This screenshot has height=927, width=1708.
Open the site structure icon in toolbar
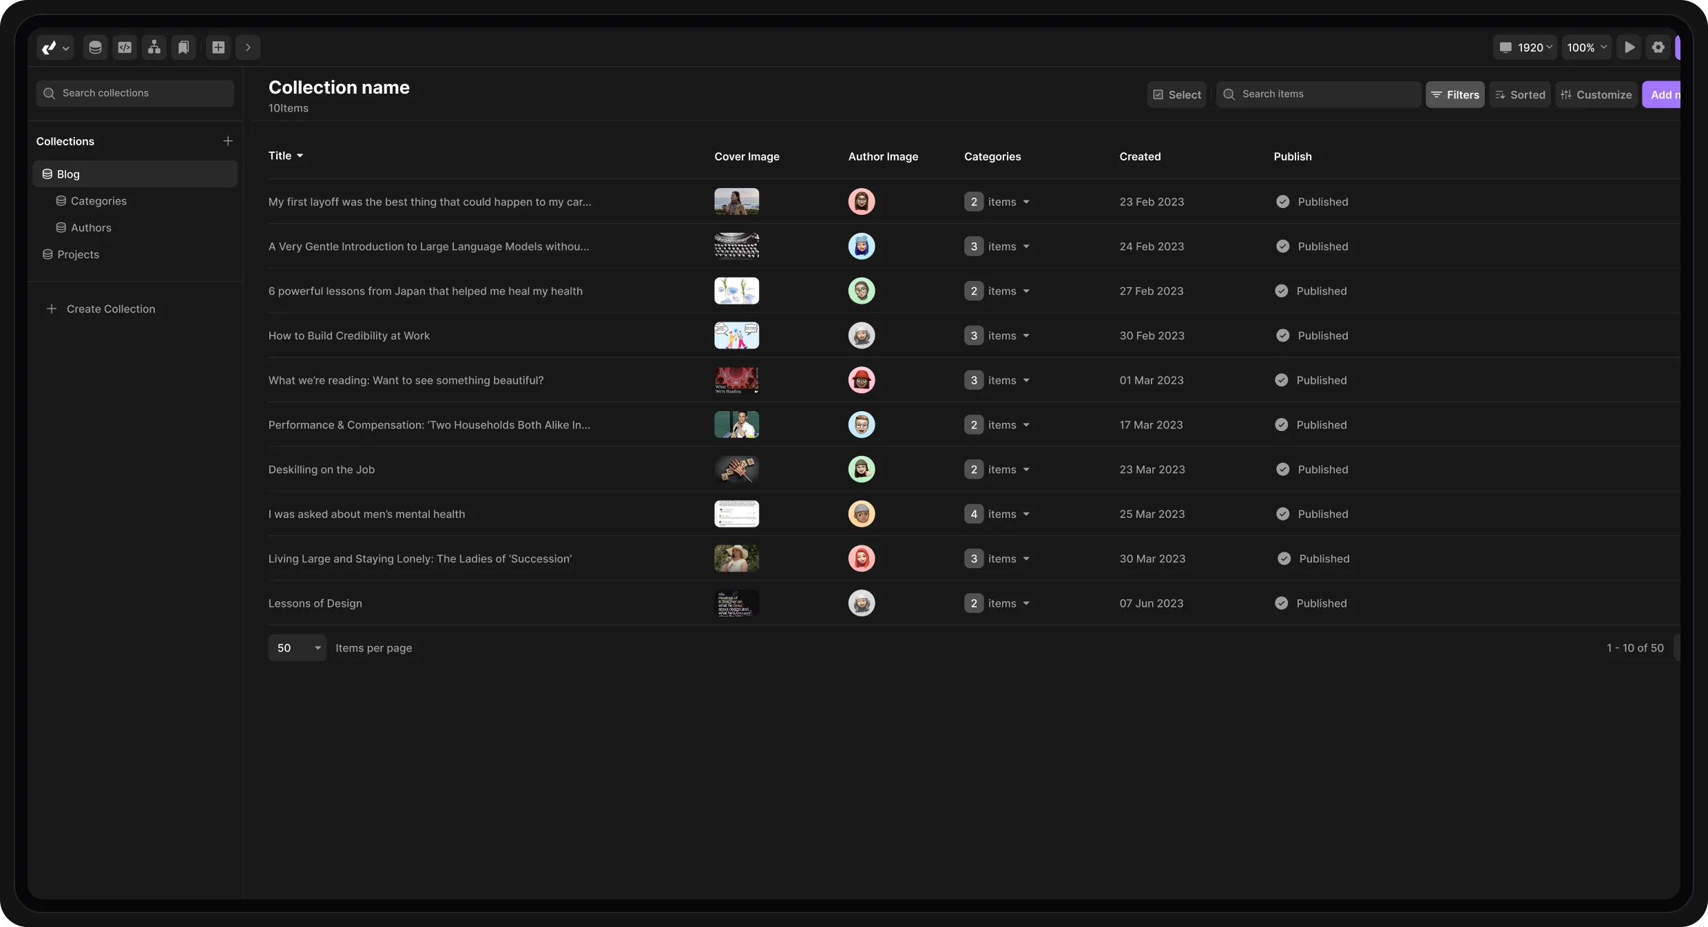(154, 48)
